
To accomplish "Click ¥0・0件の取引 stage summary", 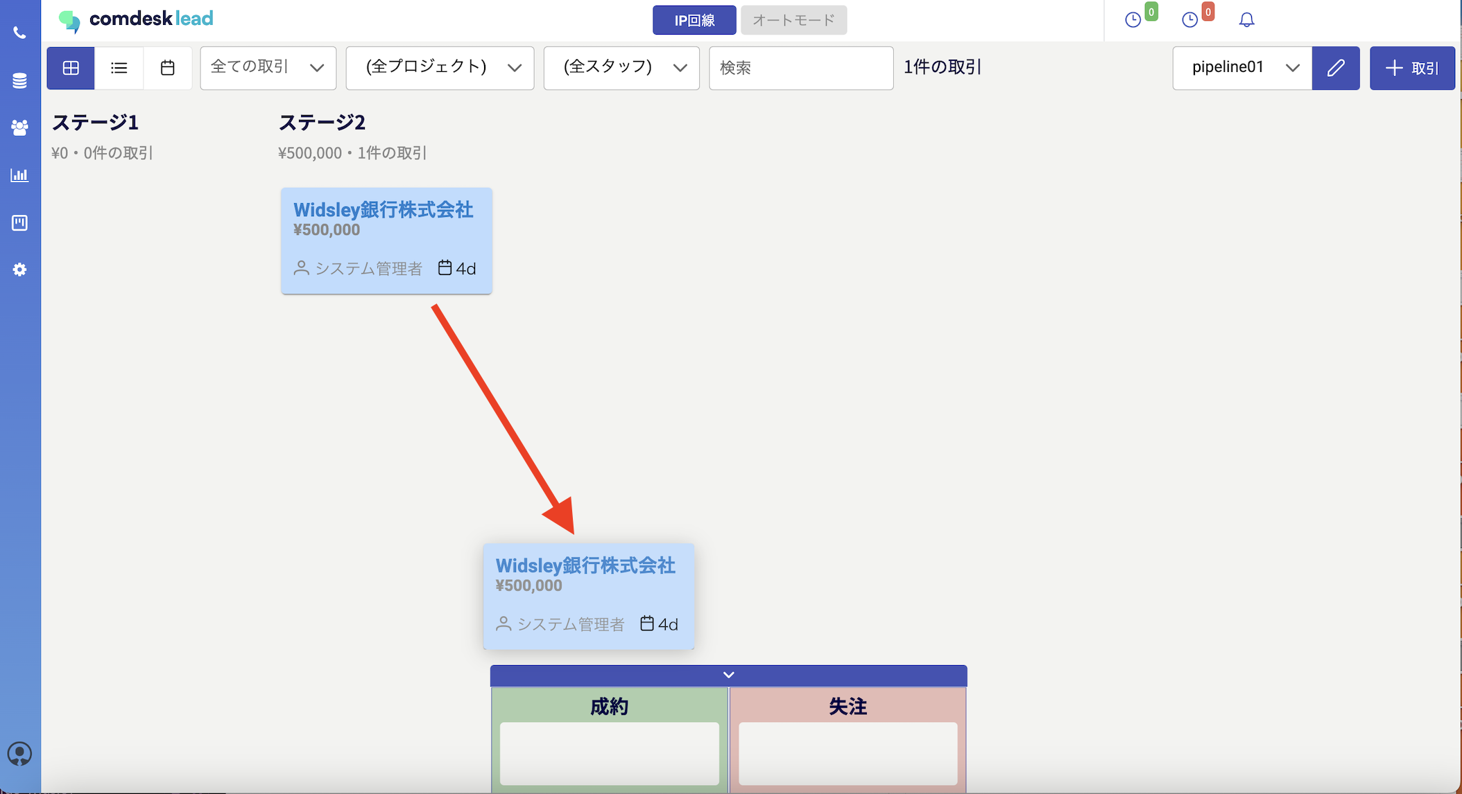I will (102, 153).
